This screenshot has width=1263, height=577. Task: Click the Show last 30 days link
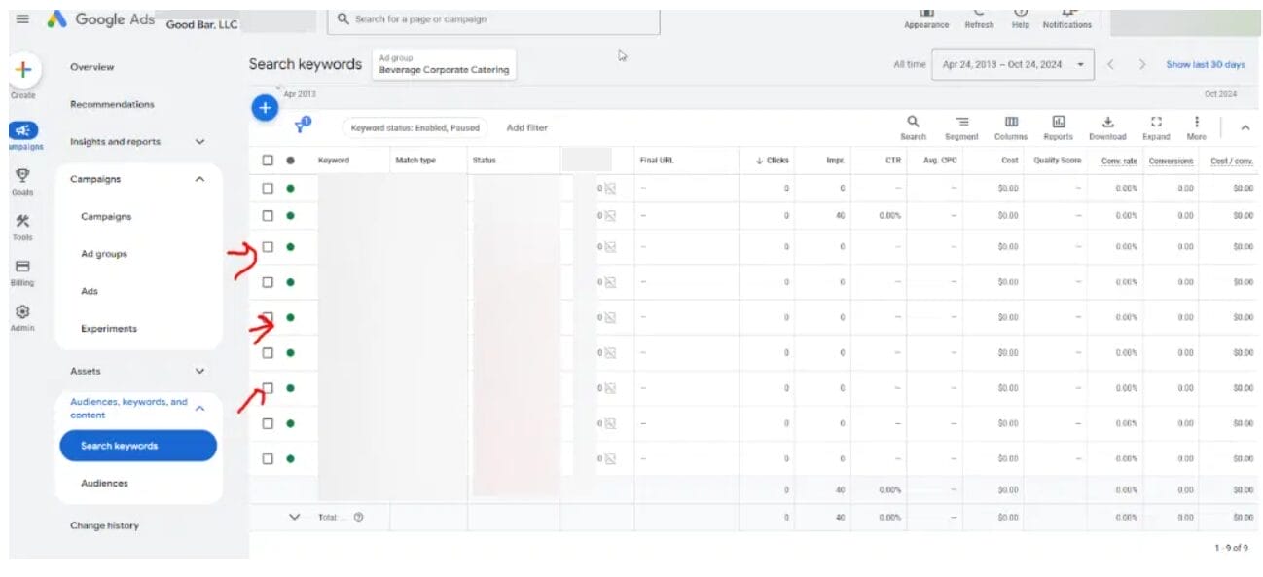point(1205,65)
